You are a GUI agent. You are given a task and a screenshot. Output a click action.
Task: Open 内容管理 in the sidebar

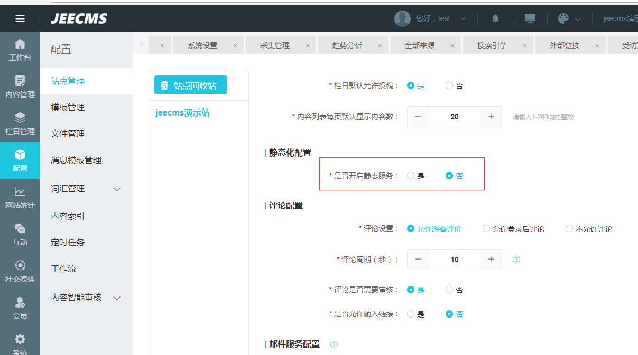[x=20, y=87]
